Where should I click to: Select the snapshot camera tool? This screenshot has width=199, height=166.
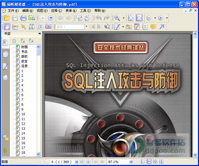tap(48, 26)
